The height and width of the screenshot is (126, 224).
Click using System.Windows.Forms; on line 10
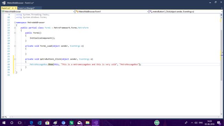click(31, 17)
